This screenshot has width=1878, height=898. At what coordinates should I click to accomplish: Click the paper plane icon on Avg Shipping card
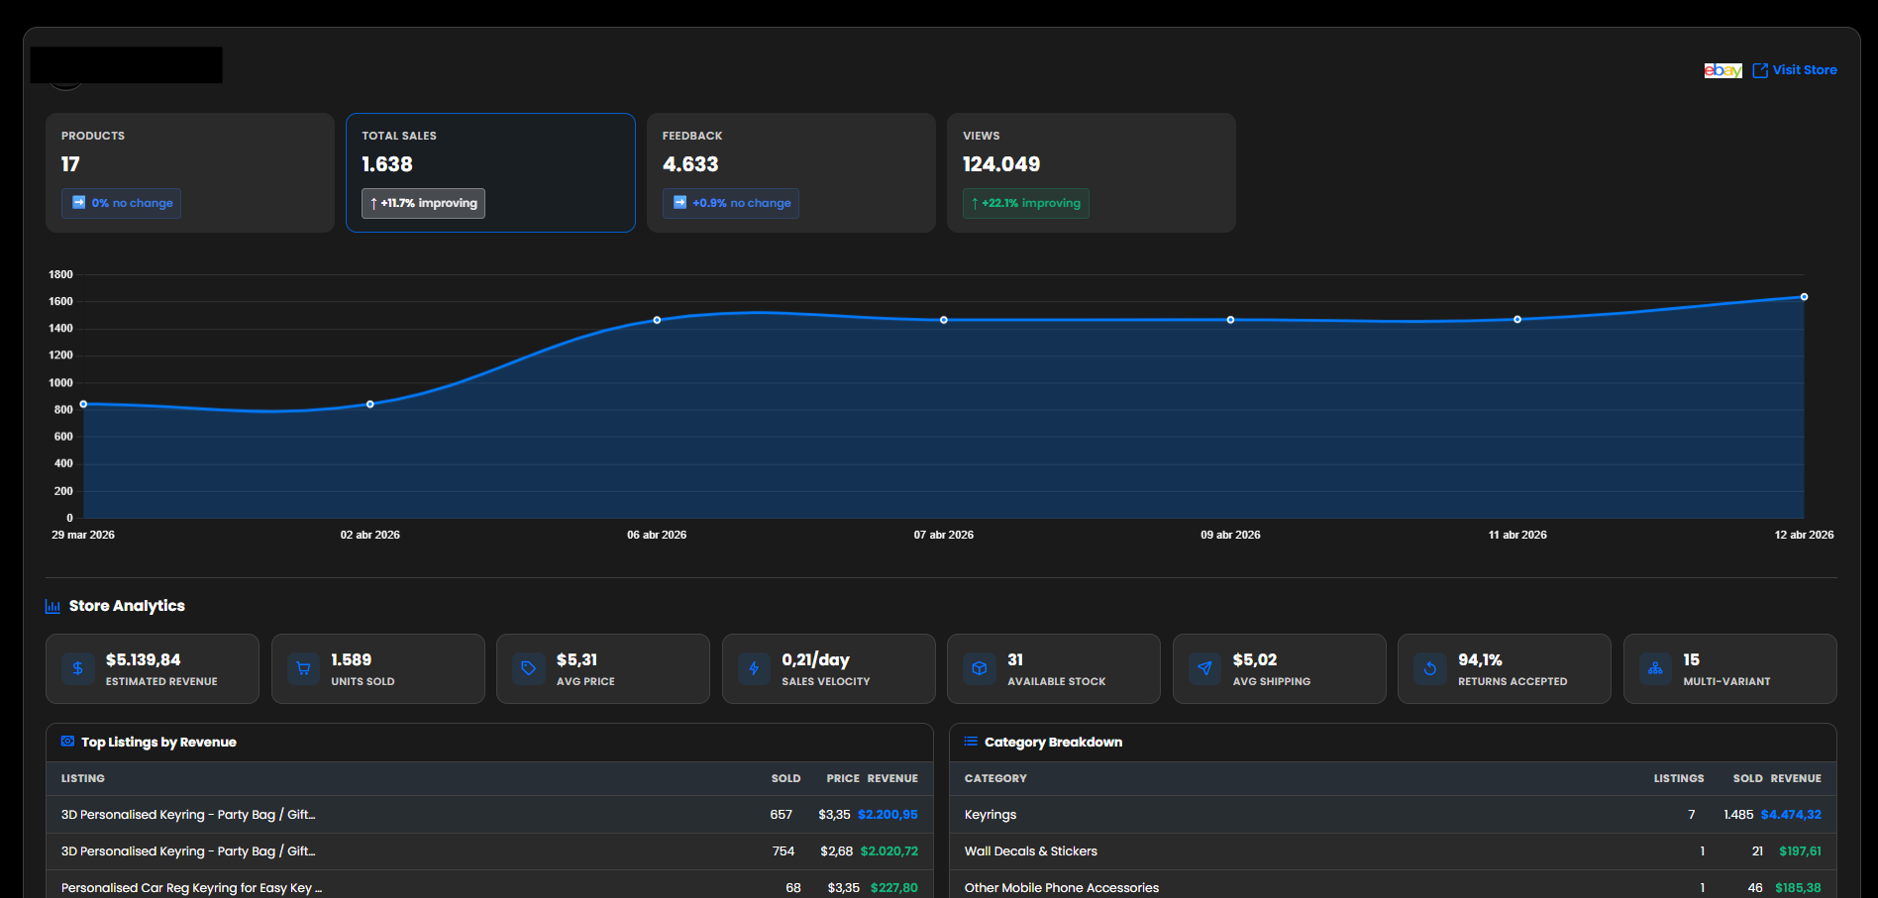pos(1203,668)
